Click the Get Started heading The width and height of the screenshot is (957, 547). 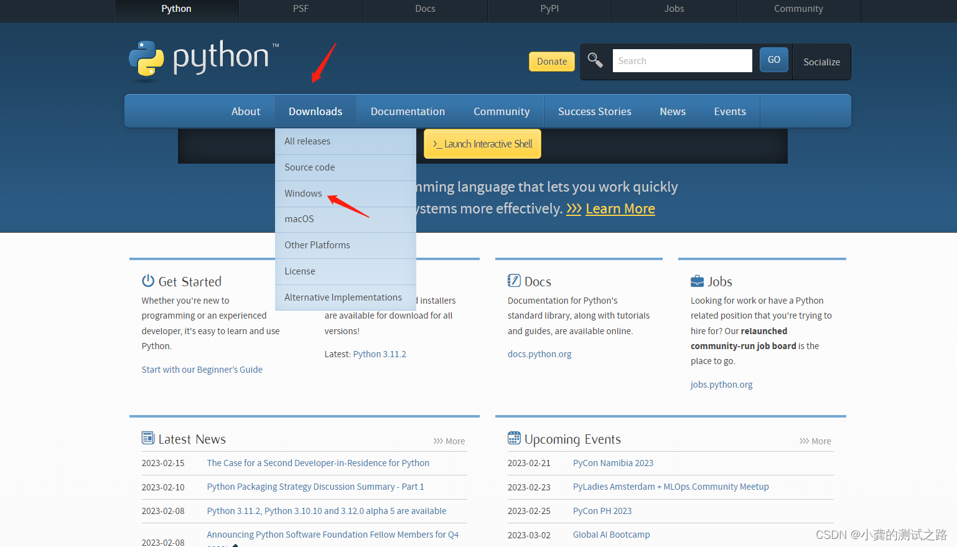click(190, 281)
